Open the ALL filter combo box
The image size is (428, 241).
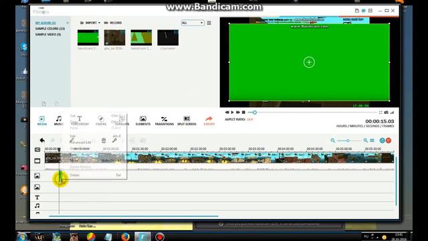193,23
